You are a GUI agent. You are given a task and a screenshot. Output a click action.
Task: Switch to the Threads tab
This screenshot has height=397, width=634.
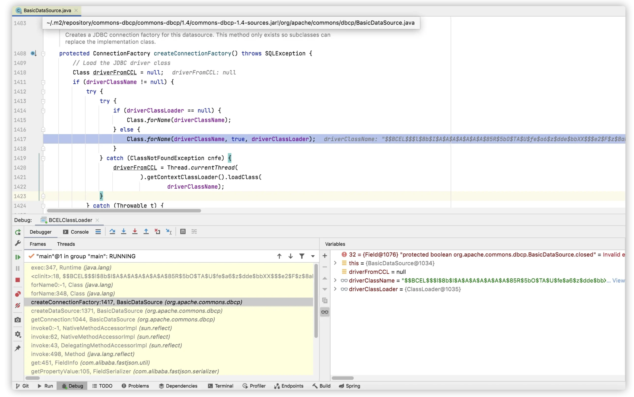tap(66, 244)
